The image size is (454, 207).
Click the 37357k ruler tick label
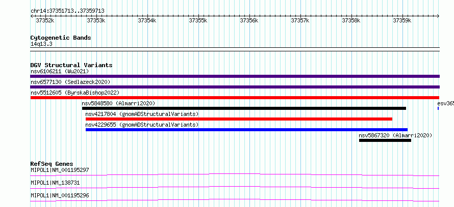coord(300,20)
